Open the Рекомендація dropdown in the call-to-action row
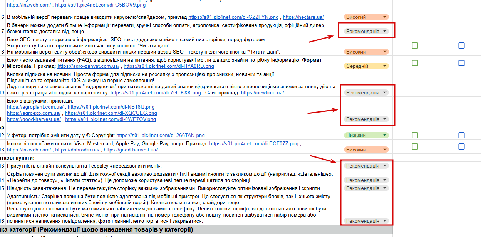Viewport: 481px width, 237px height. point(366,180)
